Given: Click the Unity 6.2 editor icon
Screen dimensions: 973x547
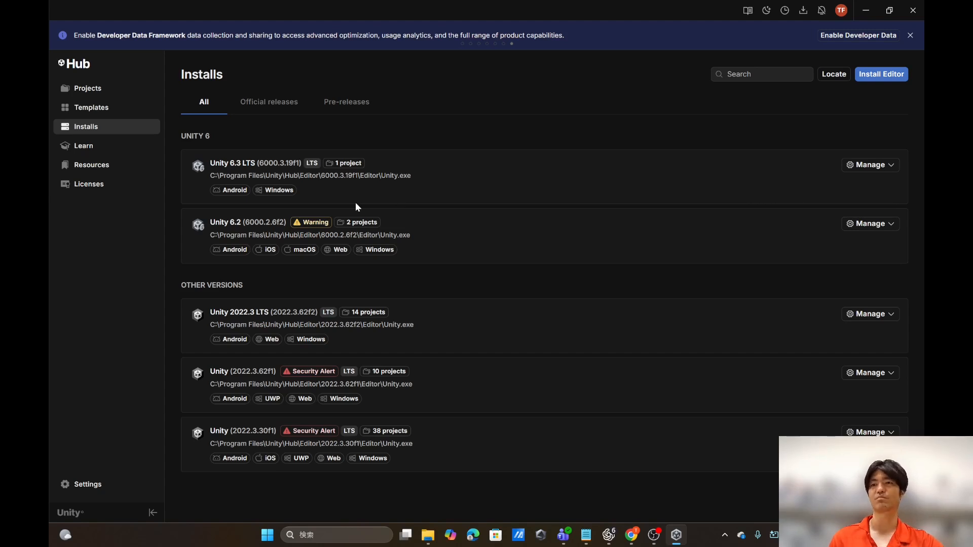Looking at the screenshot, I should [198, 225].
